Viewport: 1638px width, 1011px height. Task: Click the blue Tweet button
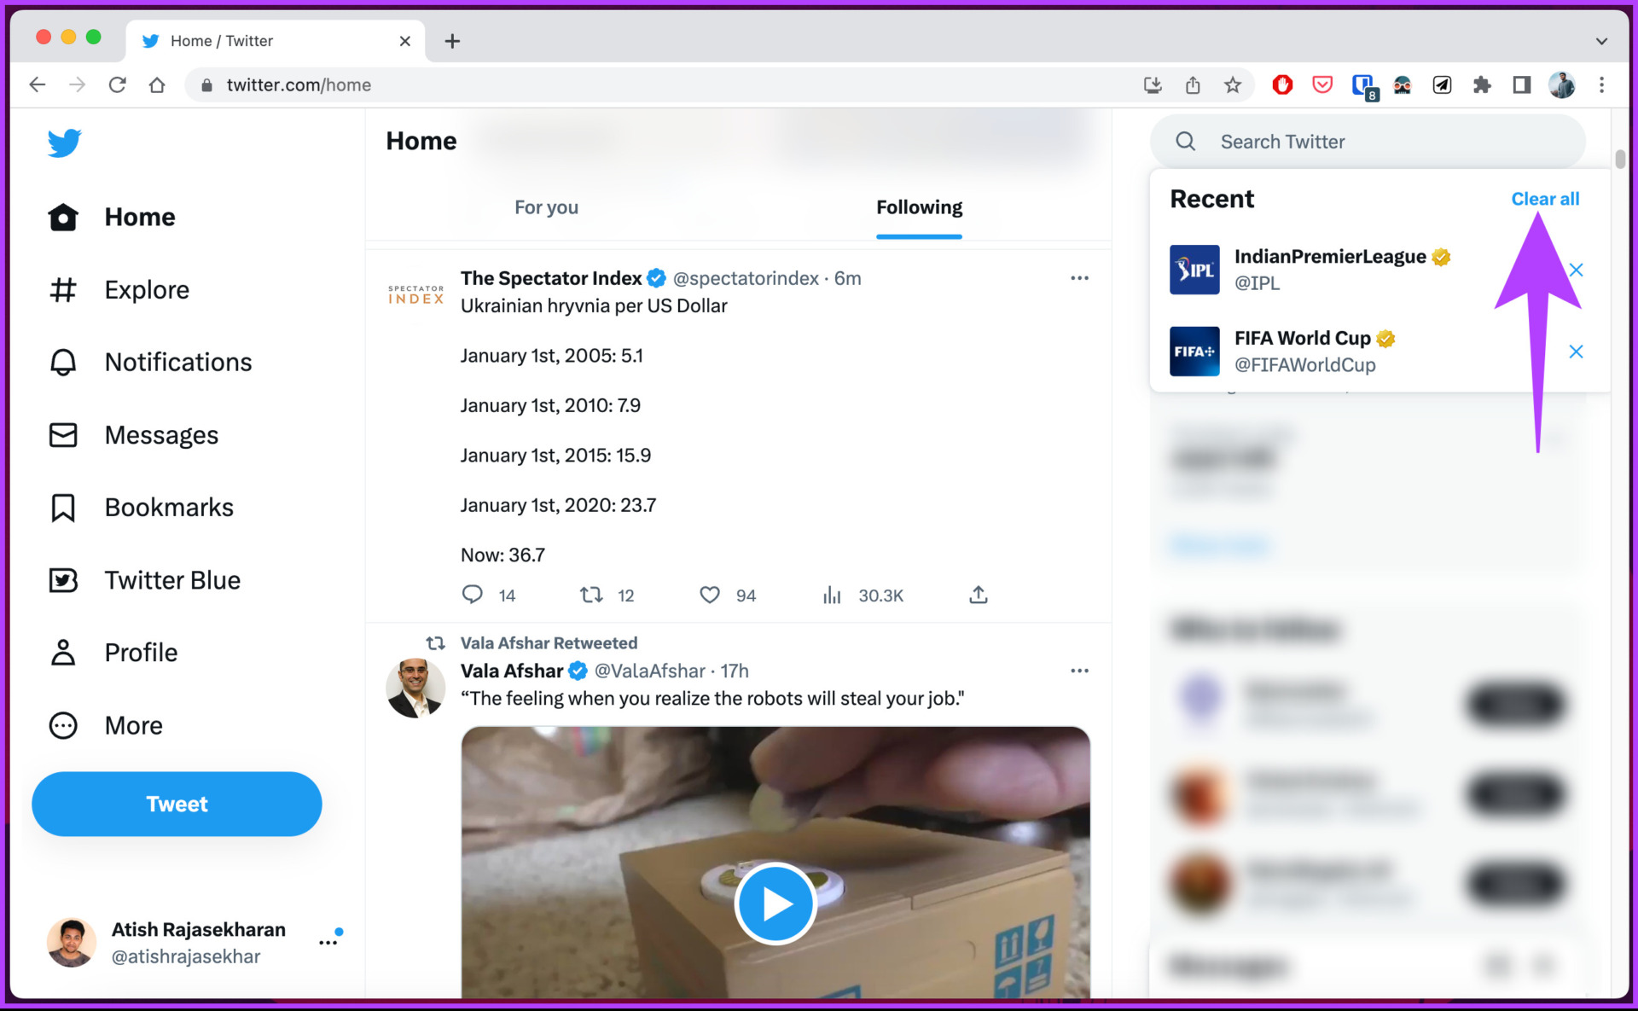[x=177, y=804]
